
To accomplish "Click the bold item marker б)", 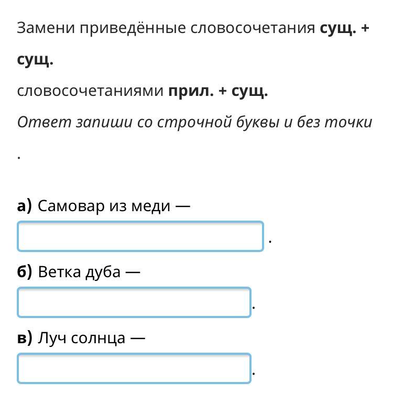I will tap(25, 271).
